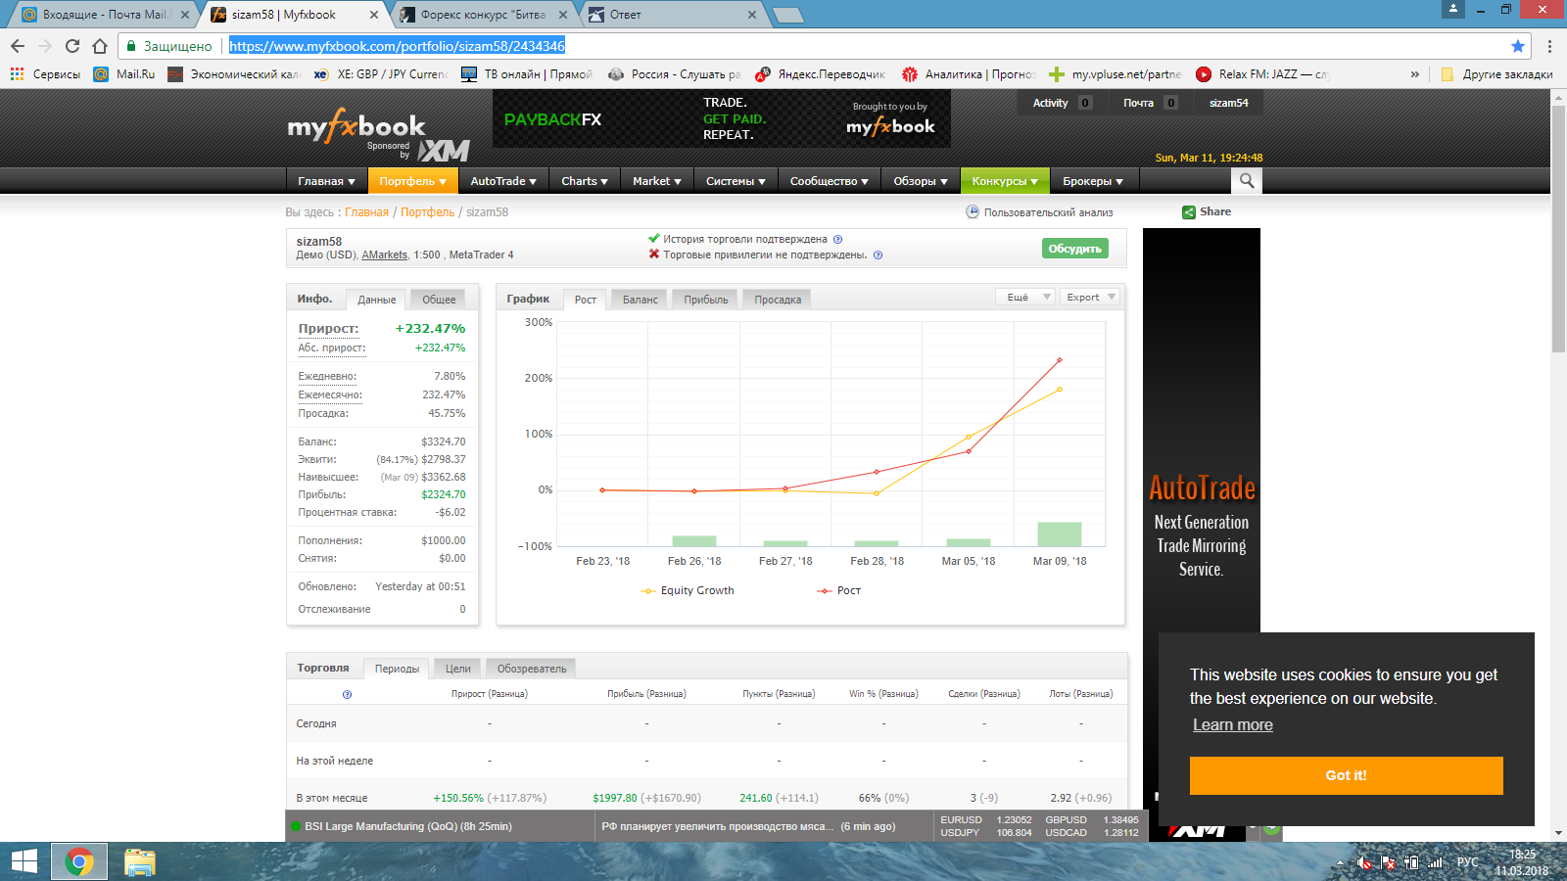Open Windows Start menu
Viewport: 1567px width, 881px height.
pos(24,861)
